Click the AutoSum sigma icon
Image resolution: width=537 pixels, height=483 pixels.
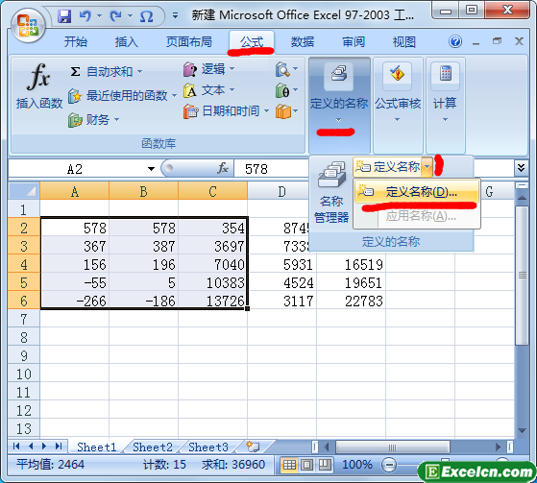click(75, 72)
